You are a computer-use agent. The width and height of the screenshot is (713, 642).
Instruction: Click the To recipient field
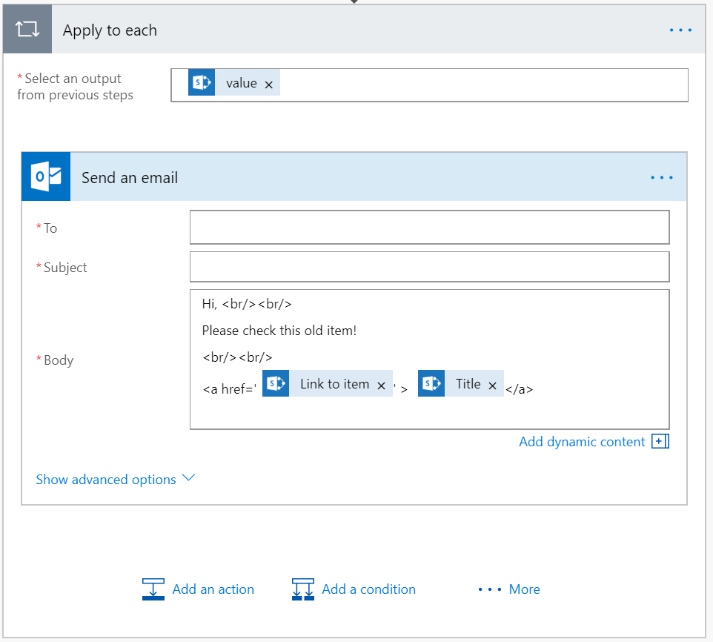coord(429,227)
